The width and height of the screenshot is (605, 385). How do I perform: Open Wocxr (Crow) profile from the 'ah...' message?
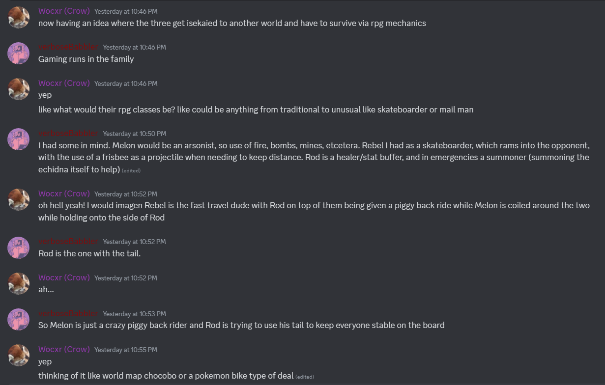point(64,277)
